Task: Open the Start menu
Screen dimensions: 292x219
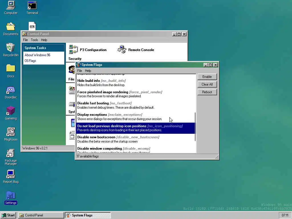Action: 8,215
